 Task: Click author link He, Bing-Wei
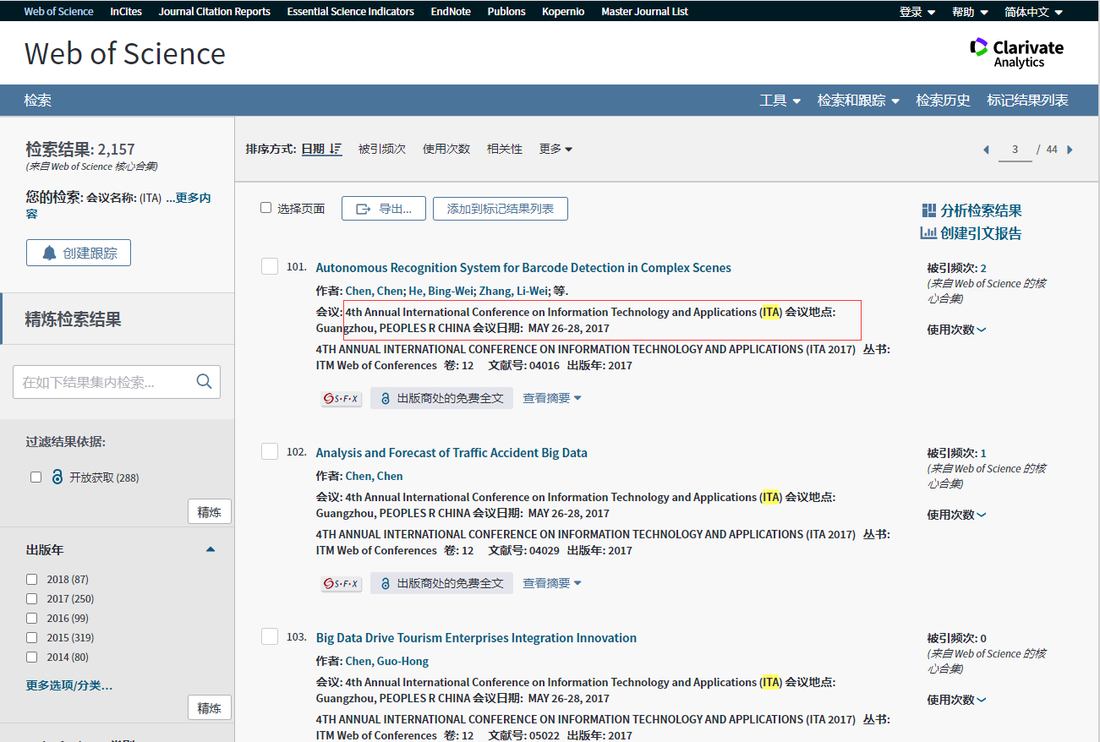(x=441, y=291)
